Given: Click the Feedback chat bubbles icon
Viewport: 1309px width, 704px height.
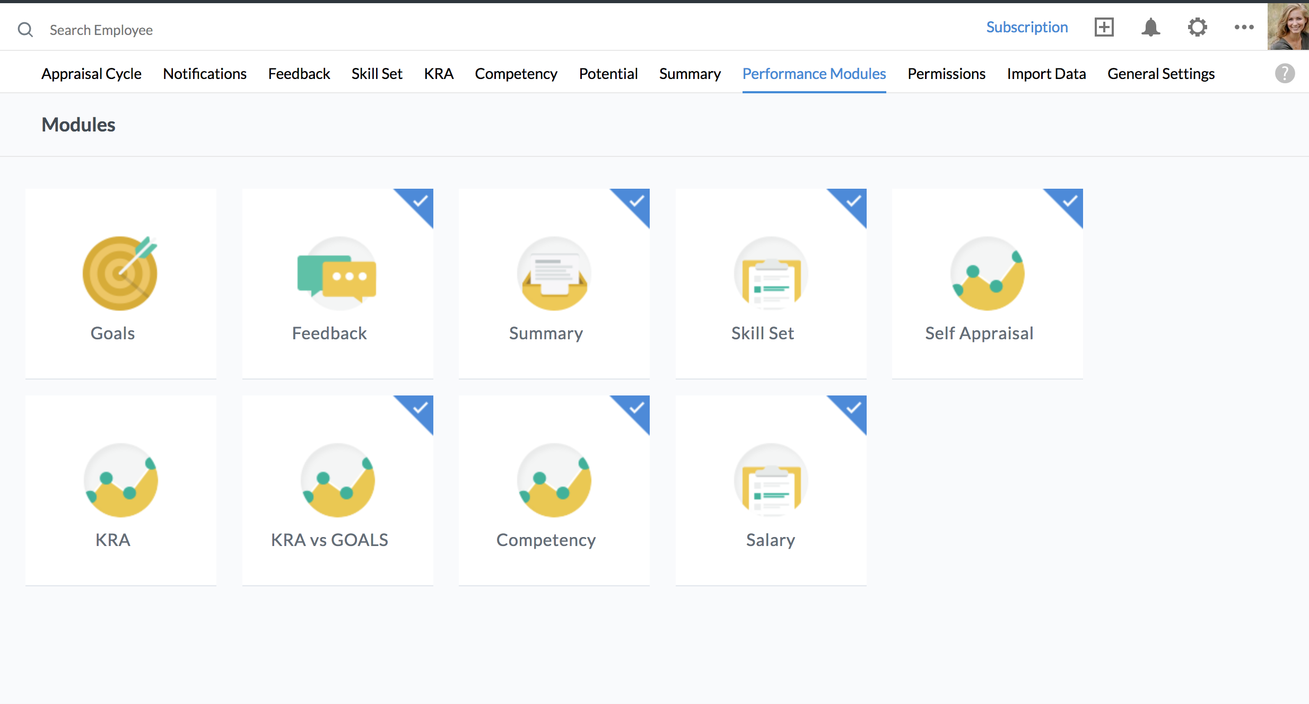Looking at the screenshot, I should click(x=337, y=274).
